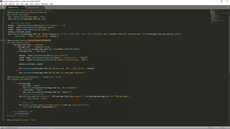Click line number 21 in the gutter
Viewport: 230px width, 129px height.
[x=3, y=40]
